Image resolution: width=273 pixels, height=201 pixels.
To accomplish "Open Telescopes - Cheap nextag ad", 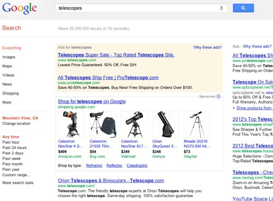I will click(253, 173).
